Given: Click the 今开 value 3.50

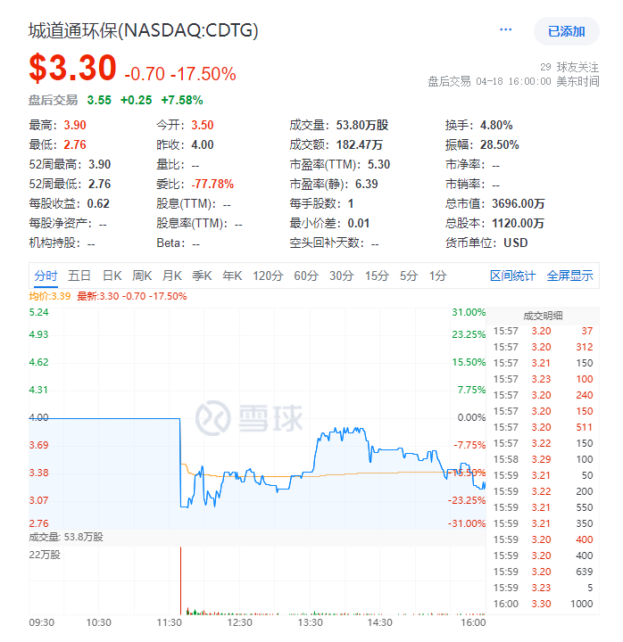Looking at the screenshot, I should coord(202,125).
